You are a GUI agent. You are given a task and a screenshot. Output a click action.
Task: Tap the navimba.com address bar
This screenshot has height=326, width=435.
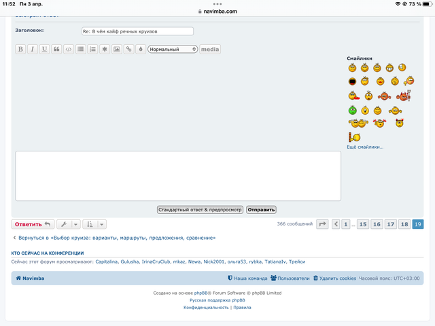(x=217, y=12)
